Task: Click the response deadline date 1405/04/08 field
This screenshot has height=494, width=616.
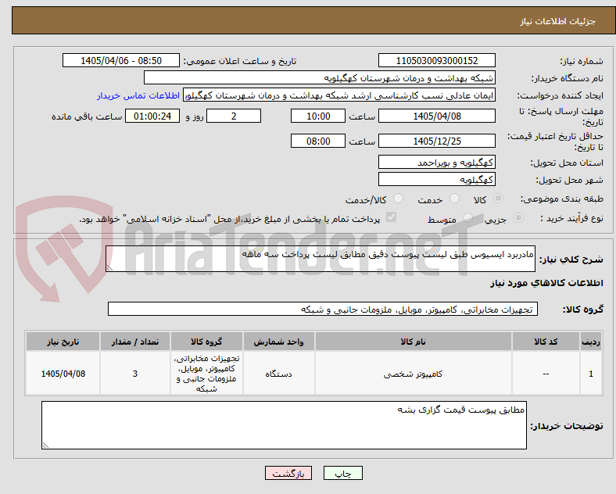Action: 436,116
